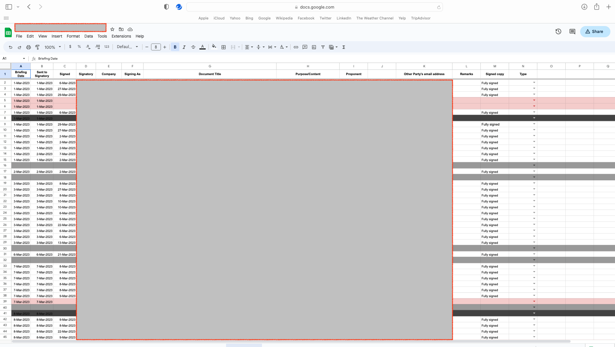
Task: Print the spreadsheet
Action: (29, 47)
